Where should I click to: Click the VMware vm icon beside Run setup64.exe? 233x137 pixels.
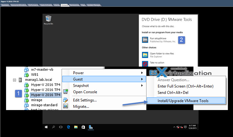click(145, 40)
